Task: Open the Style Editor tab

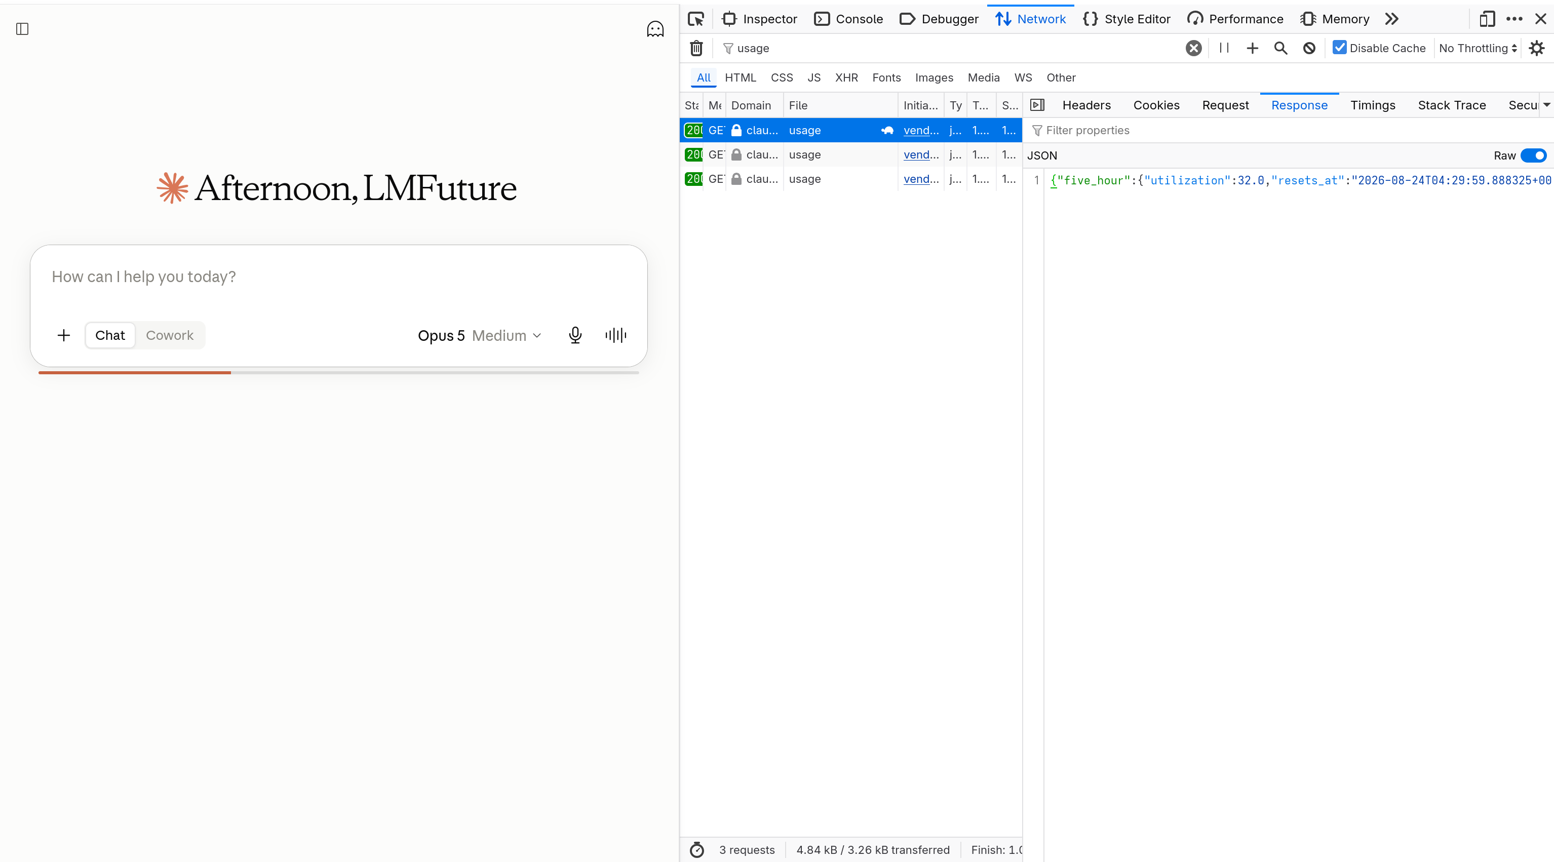Action: [1126, 19]
